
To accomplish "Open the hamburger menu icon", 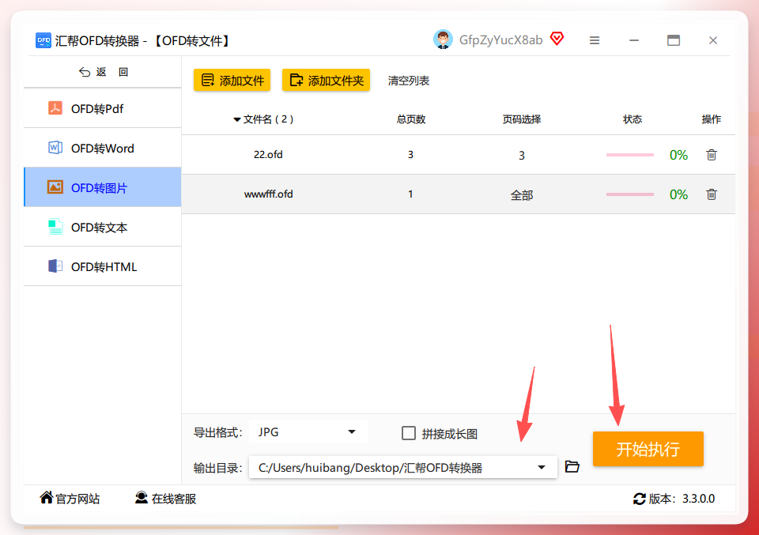I will [595, 40].
